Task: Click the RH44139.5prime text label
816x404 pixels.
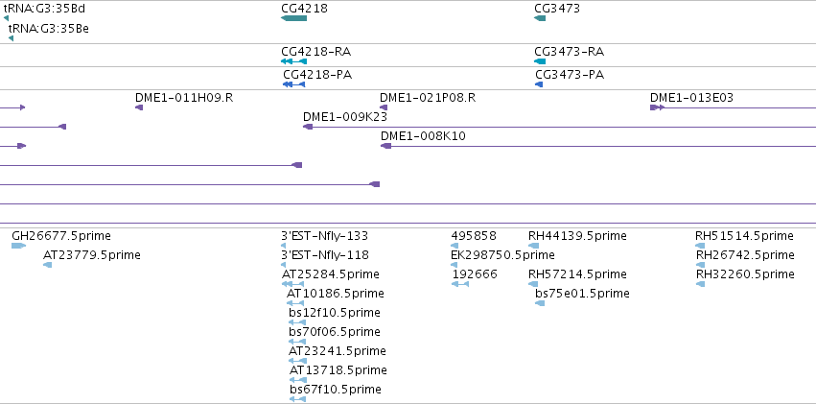Action: tap(577, 236)
